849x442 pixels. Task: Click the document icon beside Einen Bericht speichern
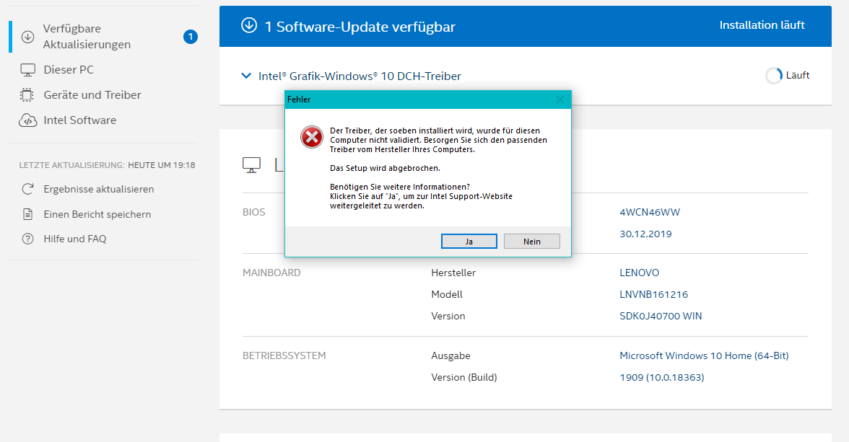click(27, 214)
